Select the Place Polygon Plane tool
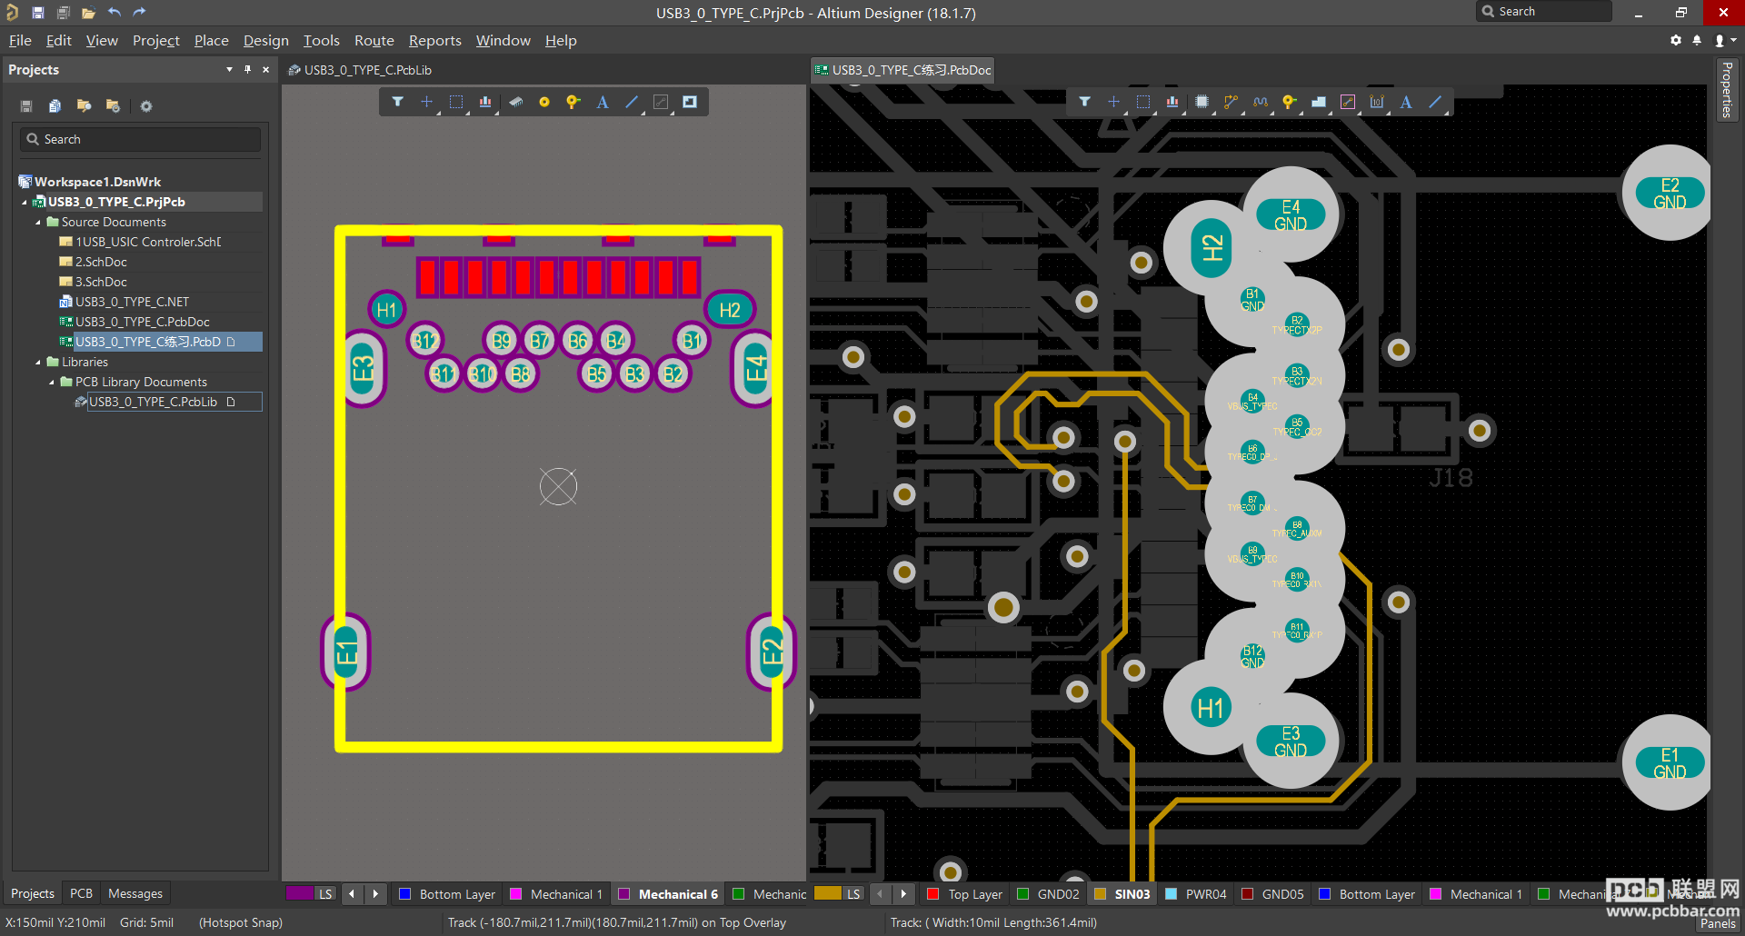This screenshot has height=936, width=1745. point(1319,102)
